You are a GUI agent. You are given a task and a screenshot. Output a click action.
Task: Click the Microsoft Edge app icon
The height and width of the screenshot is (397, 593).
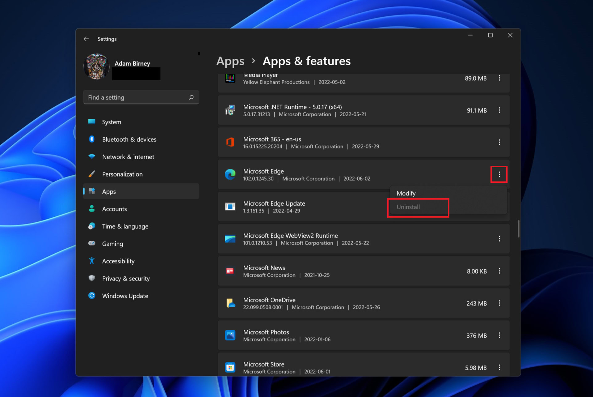[230, 174]
